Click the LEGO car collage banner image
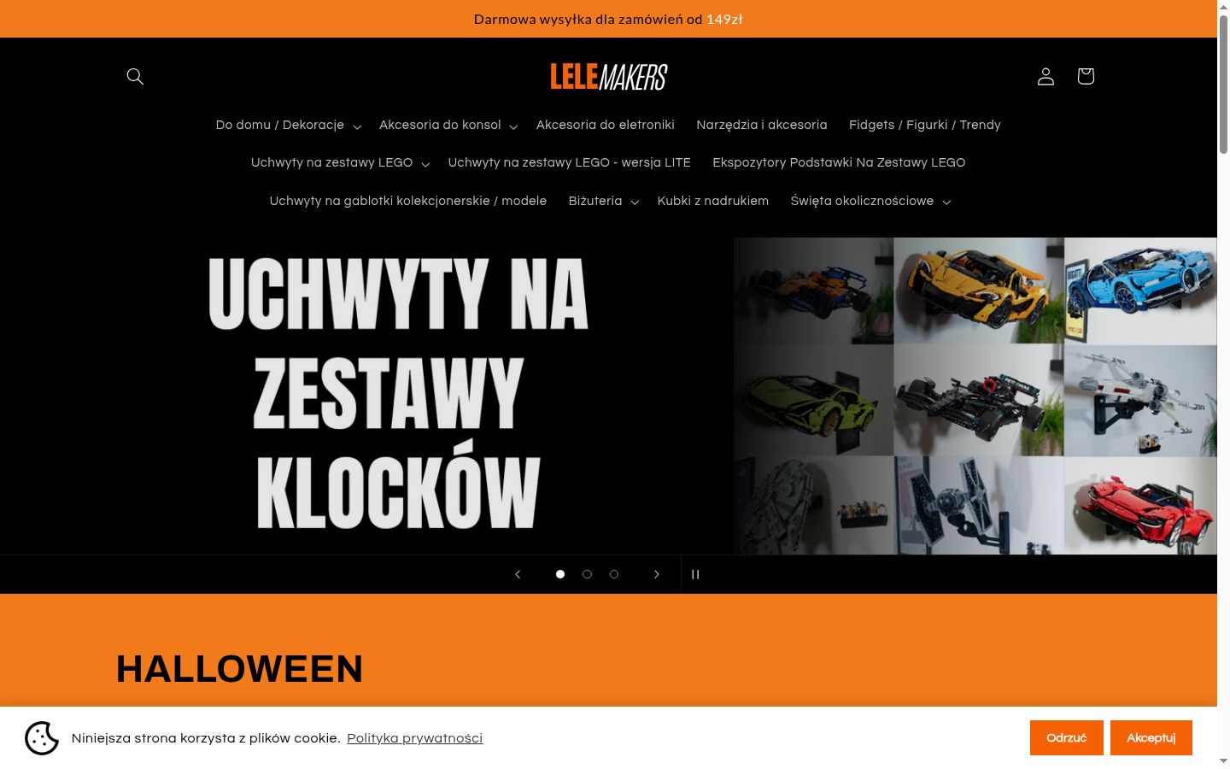The width and height of the screenshot is (1230, 769). tap(975, 396)
